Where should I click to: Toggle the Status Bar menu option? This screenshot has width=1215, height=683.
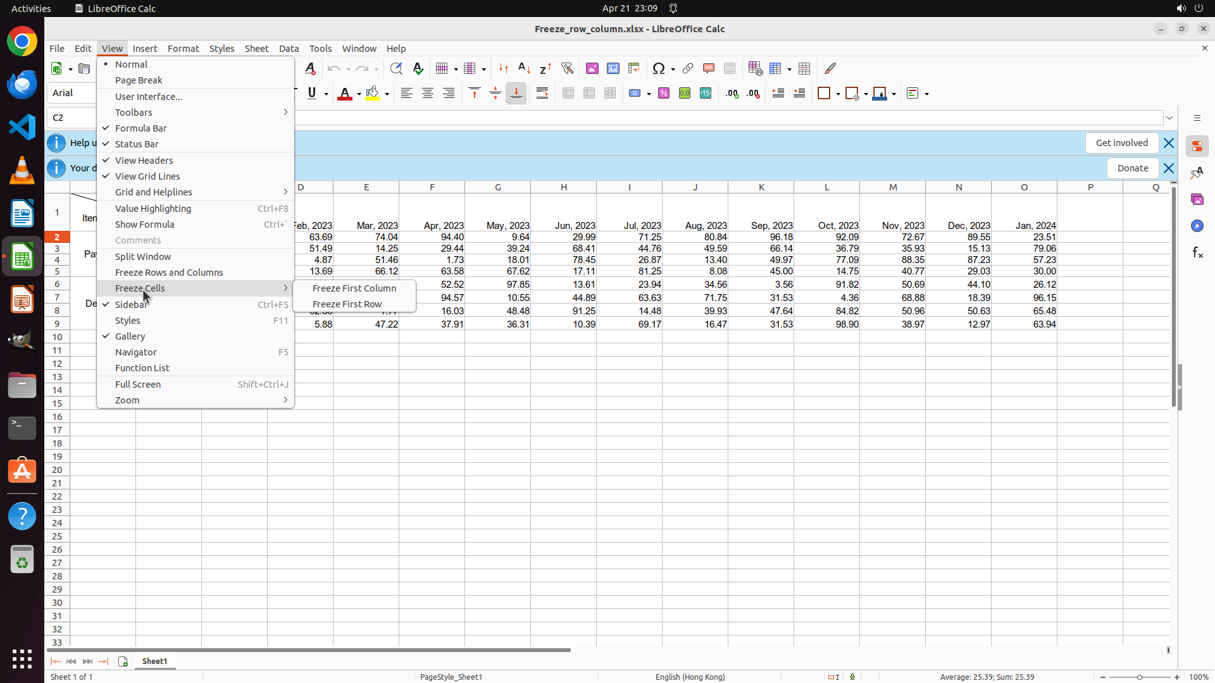point(137,144)
